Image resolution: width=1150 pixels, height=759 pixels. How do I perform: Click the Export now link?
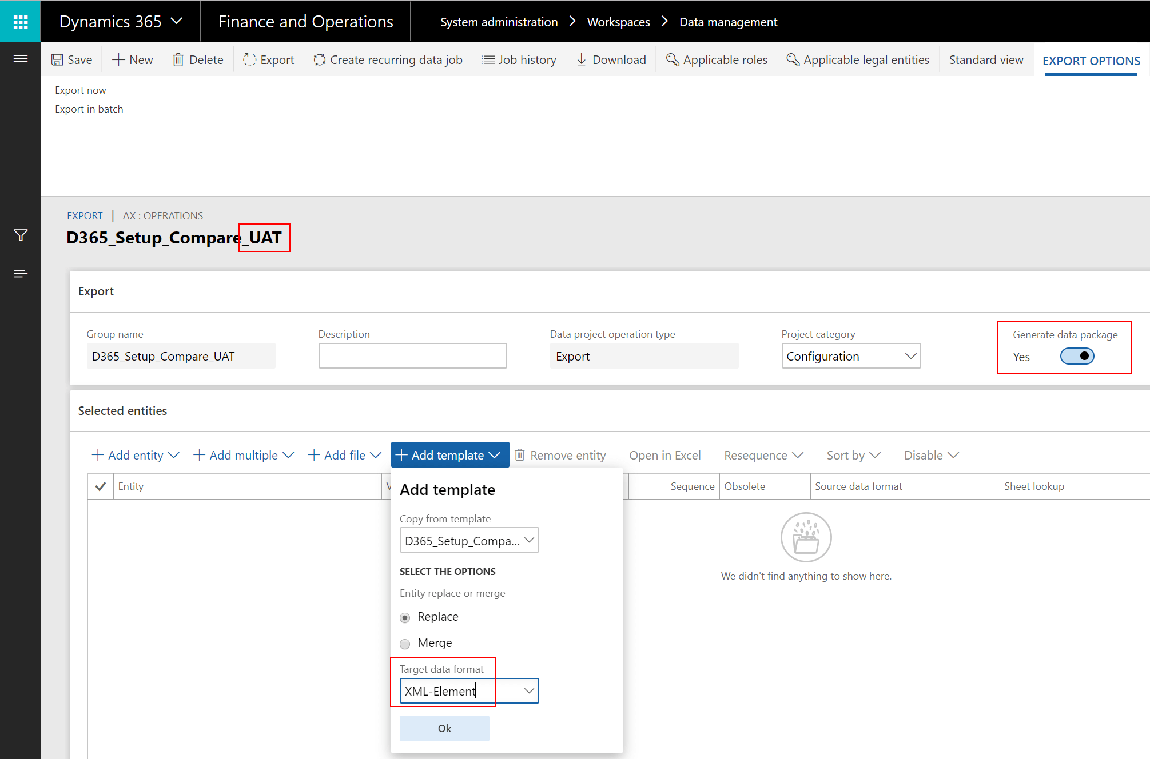(x=80, y=90)
